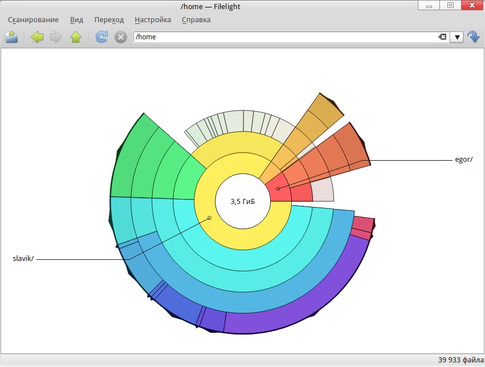Go up one directory level
The width and height of the screenshot is (485, 367).
coord(76,37)
